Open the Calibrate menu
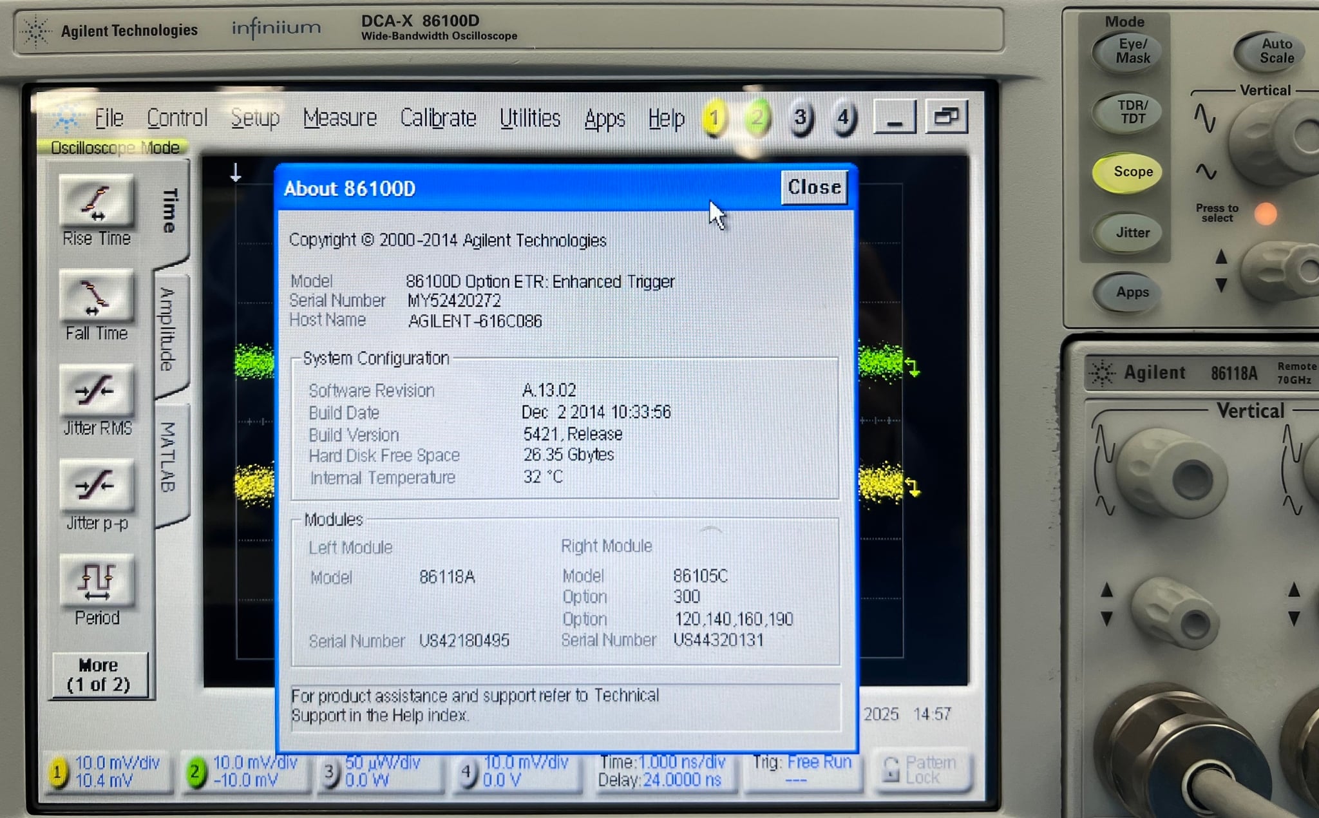Screen dimensions: 1319x818 tap(438, 119)
